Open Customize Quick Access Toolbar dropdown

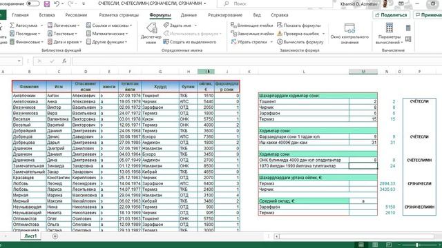click(x=84, y=3)
